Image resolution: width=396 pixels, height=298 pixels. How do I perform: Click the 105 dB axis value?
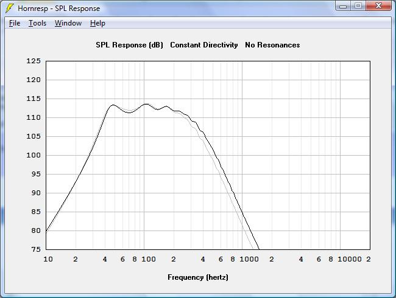click(34, 136)
